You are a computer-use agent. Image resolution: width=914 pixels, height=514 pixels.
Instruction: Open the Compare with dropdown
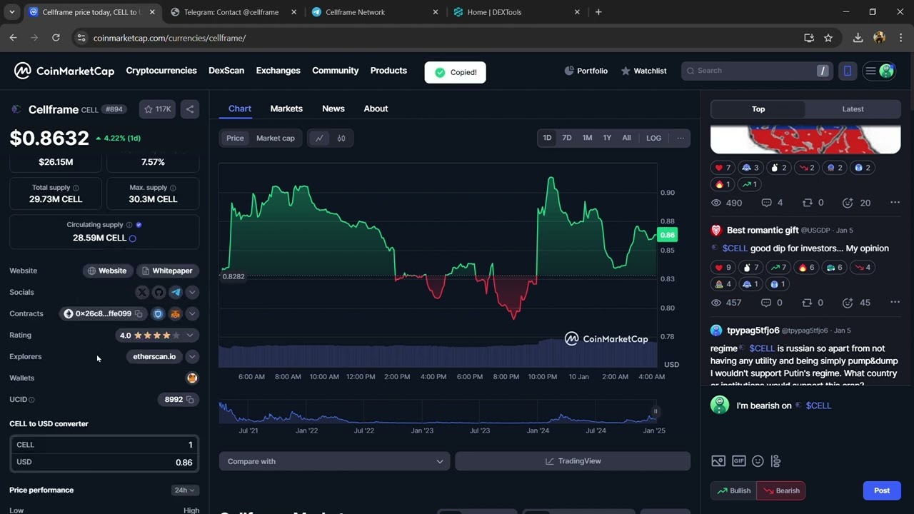335,461
